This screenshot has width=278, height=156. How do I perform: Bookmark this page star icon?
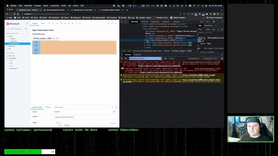(x=184, y=14)
